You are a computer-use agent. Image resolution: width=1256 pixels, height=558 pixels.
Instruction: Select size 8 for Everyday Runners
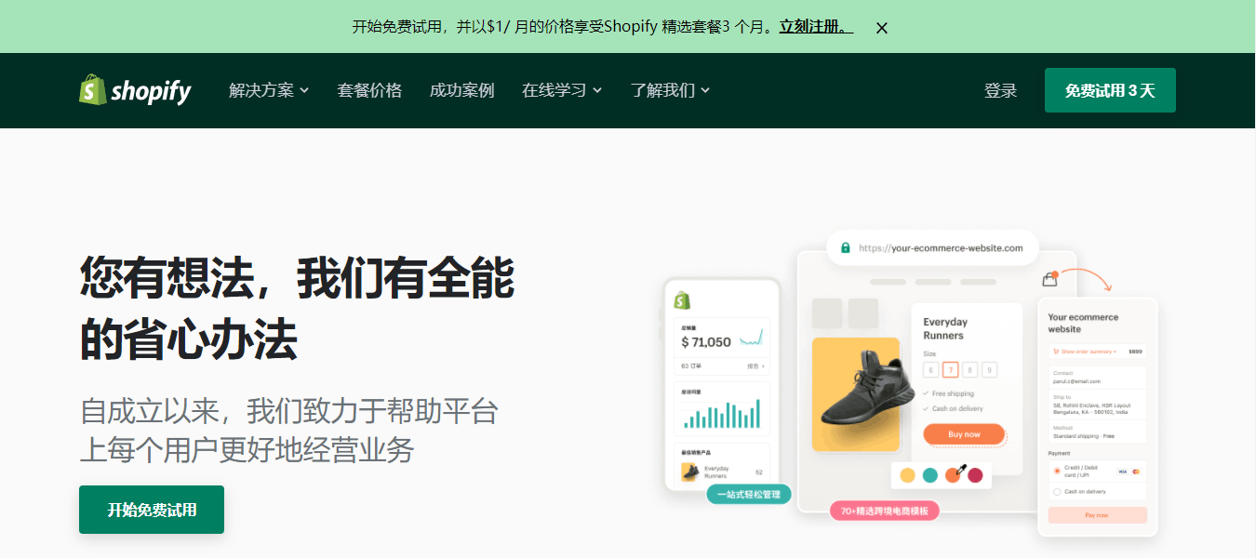pyautogui.click(x=970, y=370)
